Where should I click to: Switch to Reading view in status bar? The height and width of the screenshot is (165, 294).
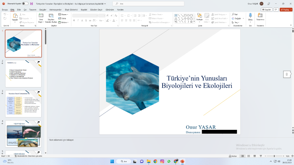255,156
